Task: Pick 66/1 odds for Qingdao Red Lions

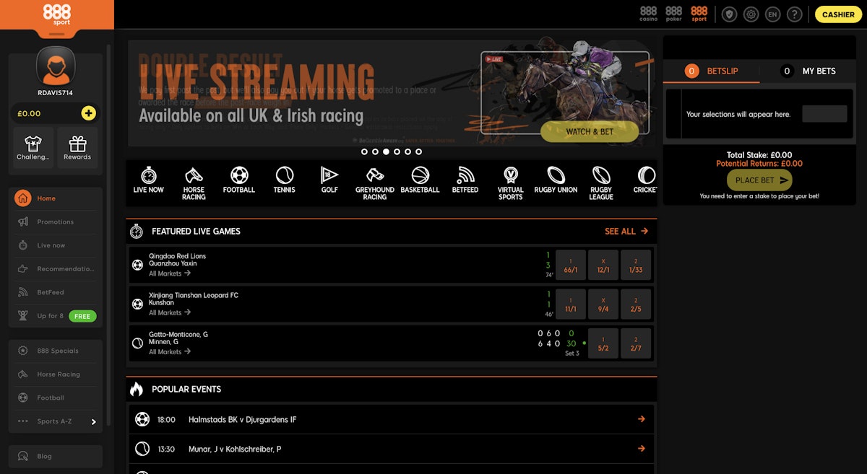Action: pos(571,265)
